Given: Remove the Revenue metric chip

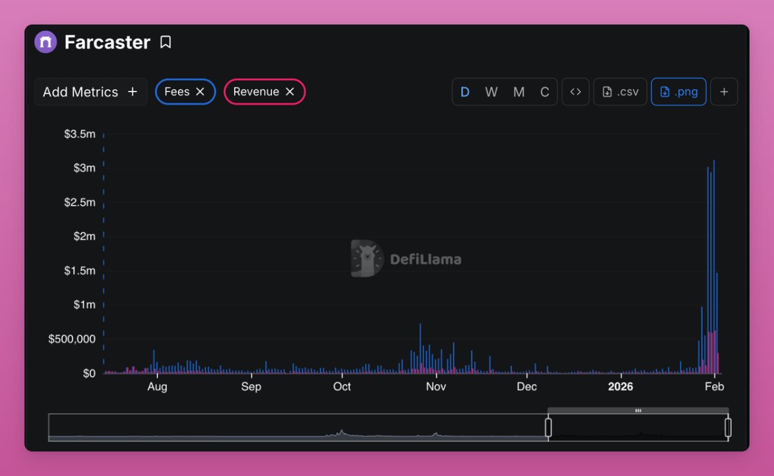Looking at the screenshot, I should pos(290,92).
